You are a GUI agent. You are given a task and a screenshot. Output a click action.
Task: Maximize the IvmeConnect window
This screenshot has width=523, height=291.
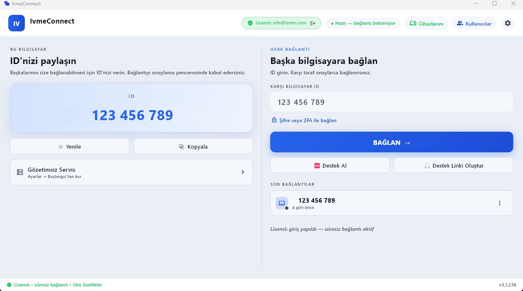tap(494, 3)
